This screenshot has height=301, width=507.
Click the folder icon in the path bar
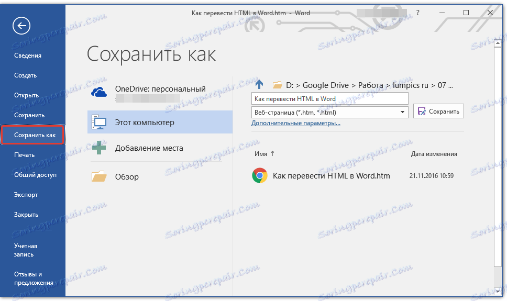(x=278, y=85)
